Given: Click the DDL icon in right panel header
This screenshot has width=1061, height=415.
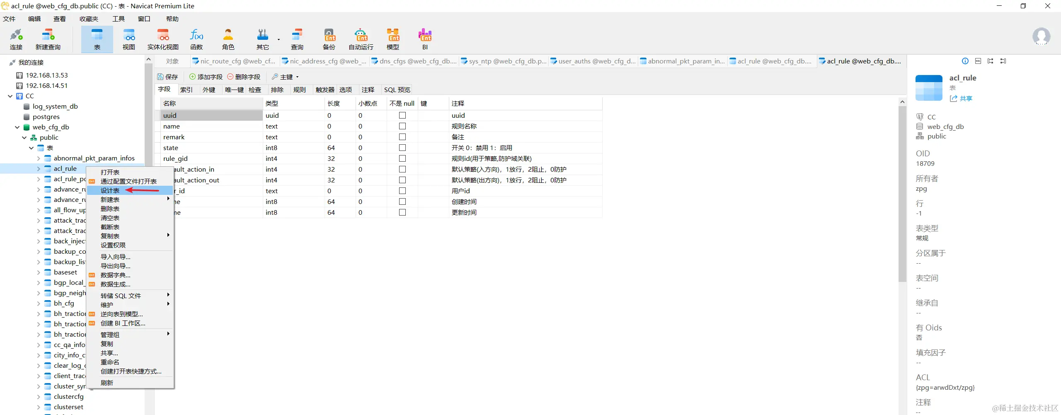Looking at the screenshot, I should pyautogui.click(x=978, y=61).
